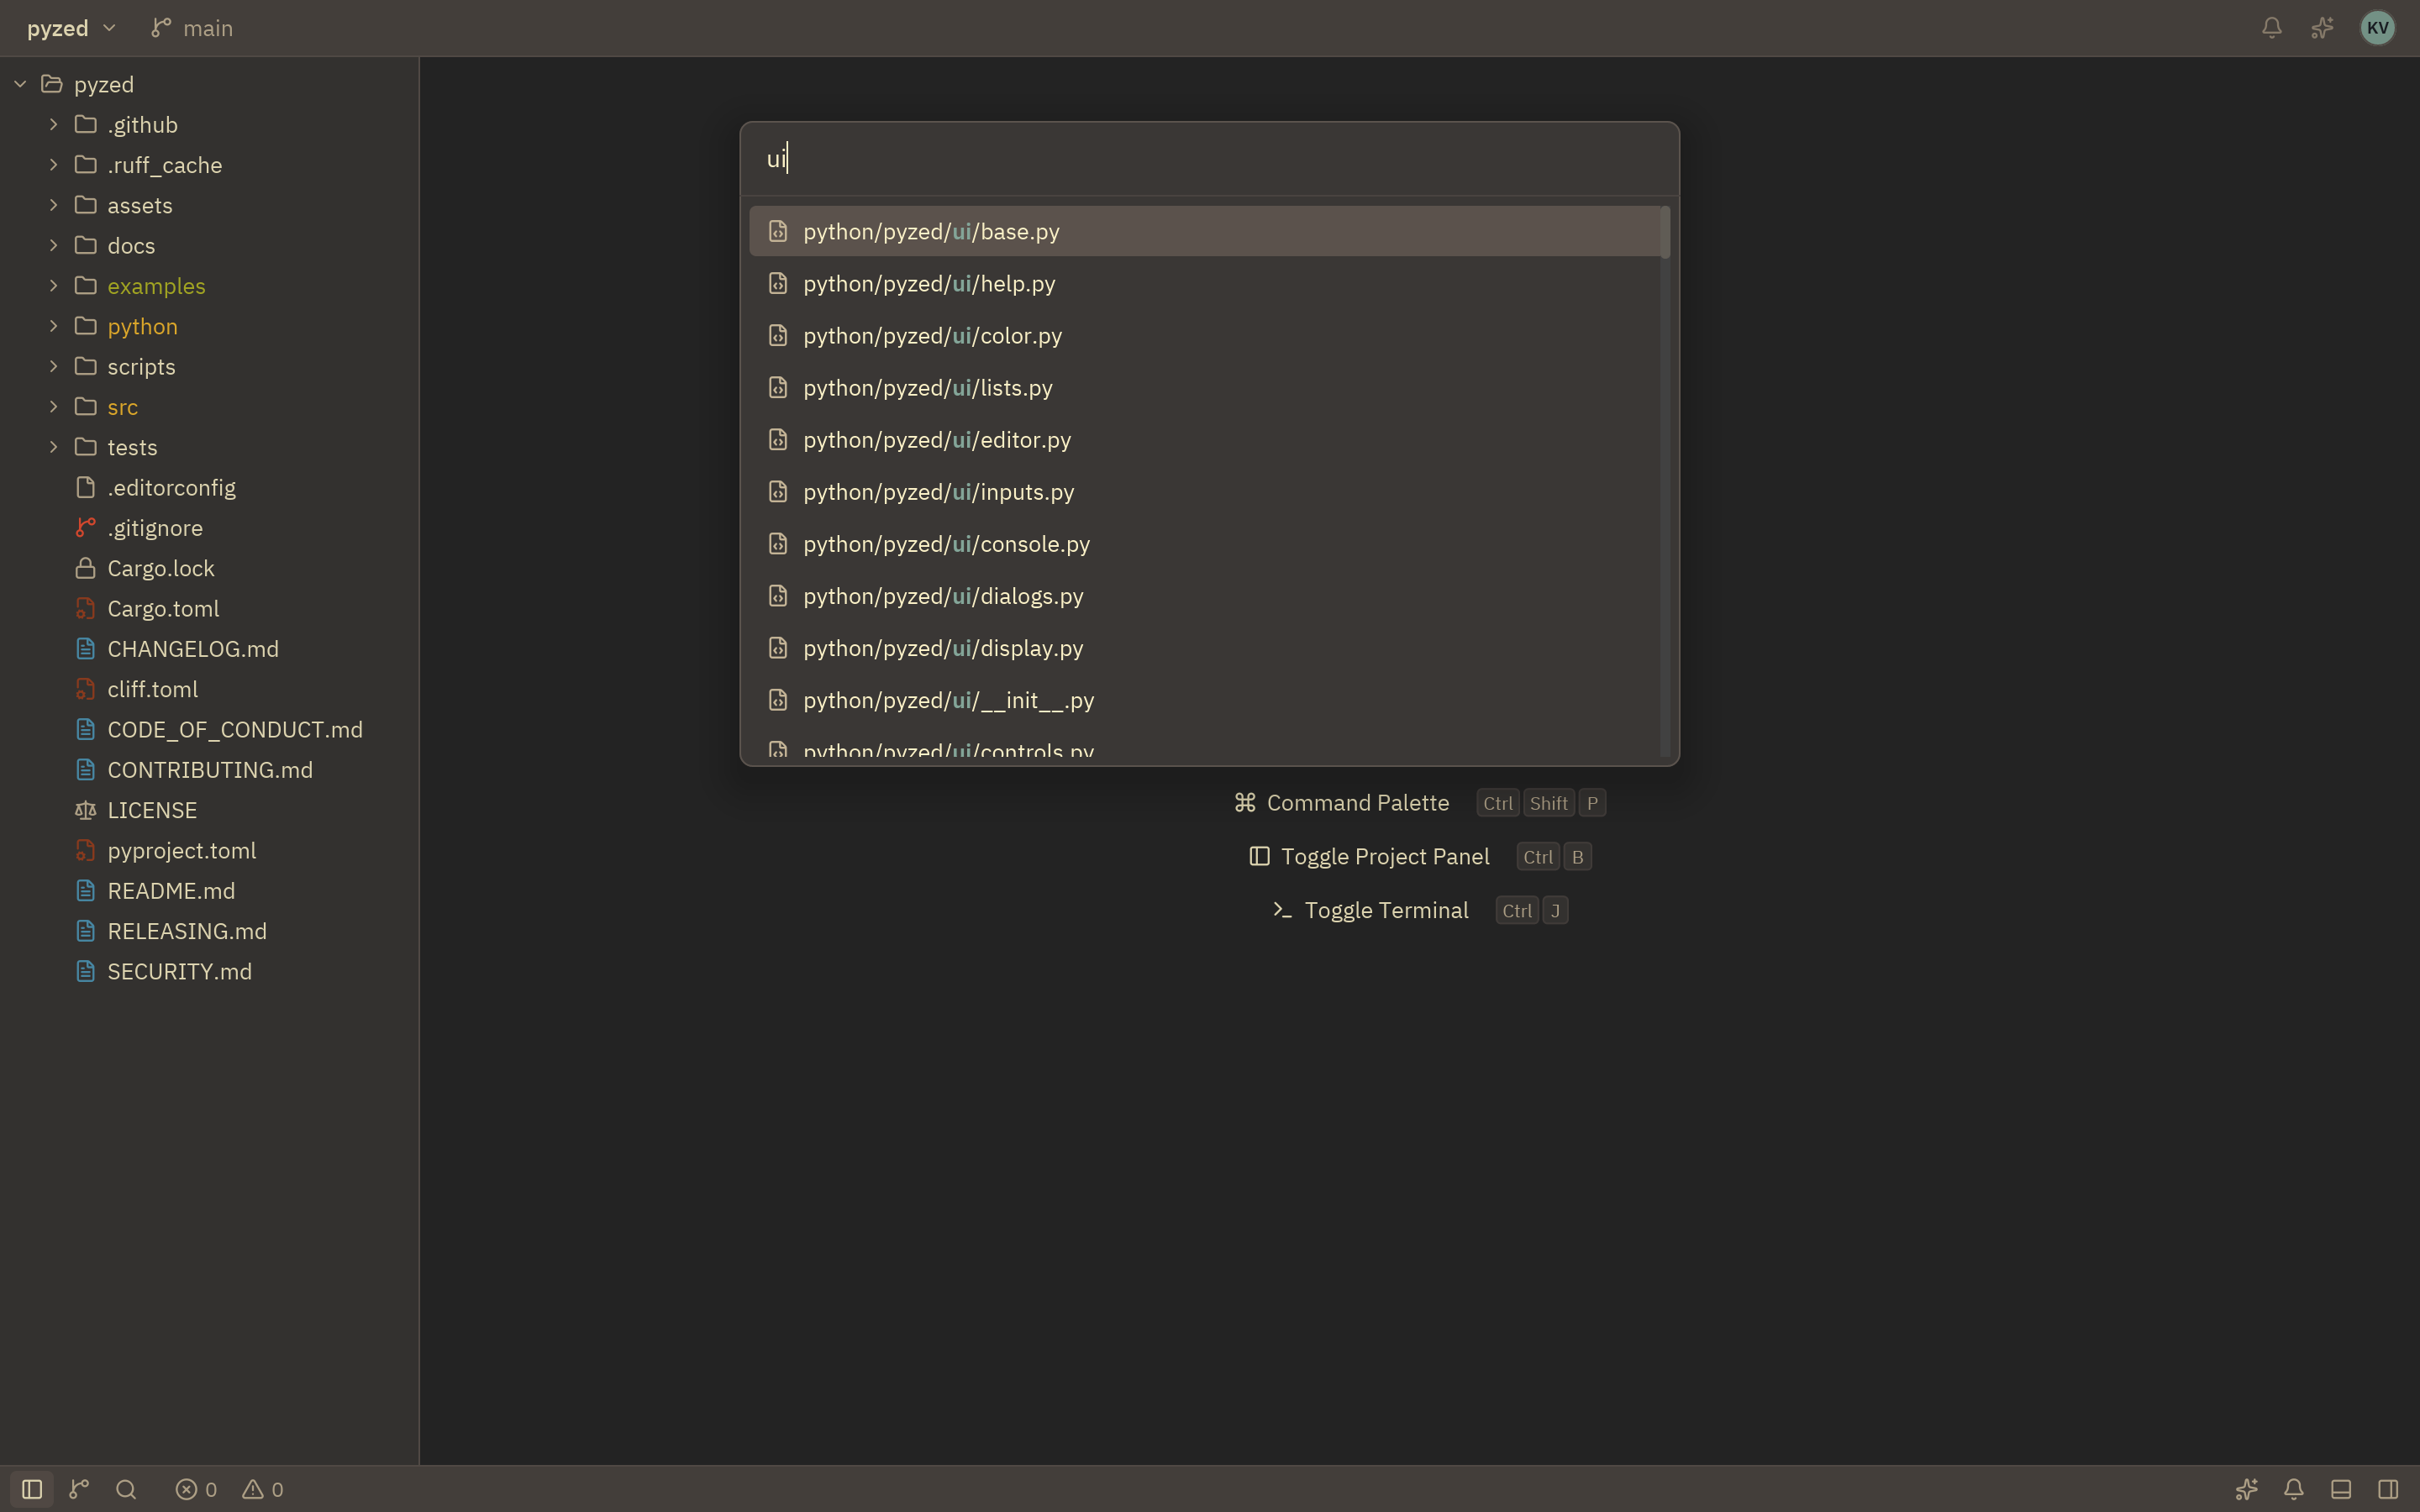This screenshot has width=2420, height=1512.
Task: Toggle the right dock panel icon
Action: (2387, 1489)
